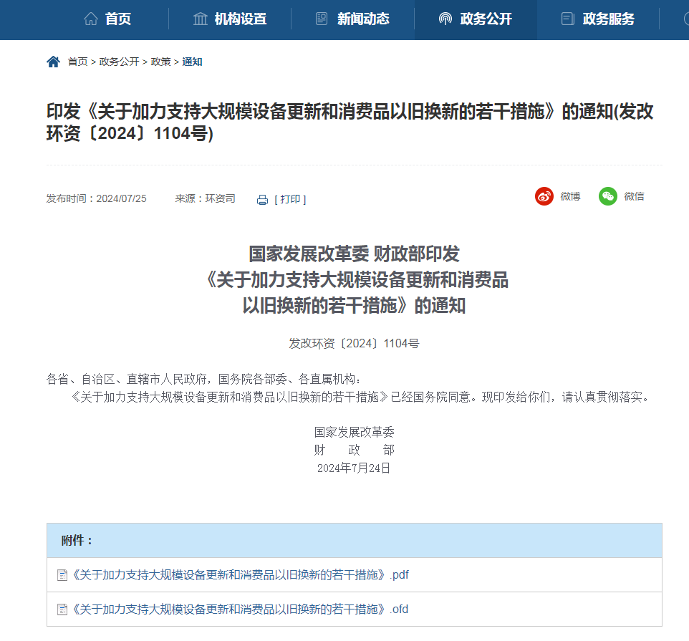Viewport: 689px width, 641px height.
Task: Click the 附件： header label
Action: 77,541
